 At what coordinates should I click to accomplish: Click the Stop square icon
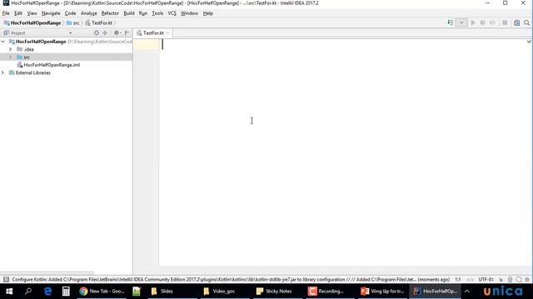pyautogui.click(x=505, y=22)
